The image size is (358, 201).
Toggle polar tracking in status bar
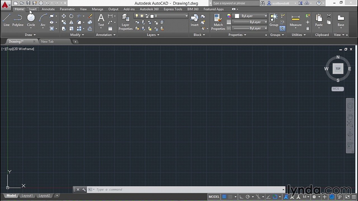pos(248,197)
